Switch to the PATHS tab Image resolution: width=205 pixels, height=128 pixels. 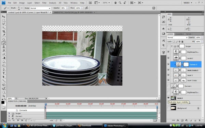pos(189,34)
